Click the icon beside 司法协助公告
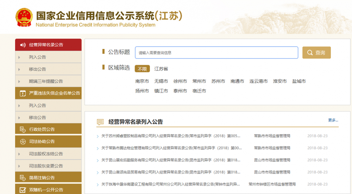This screenshot has height=194, width=352. click(x=23, y=142)
